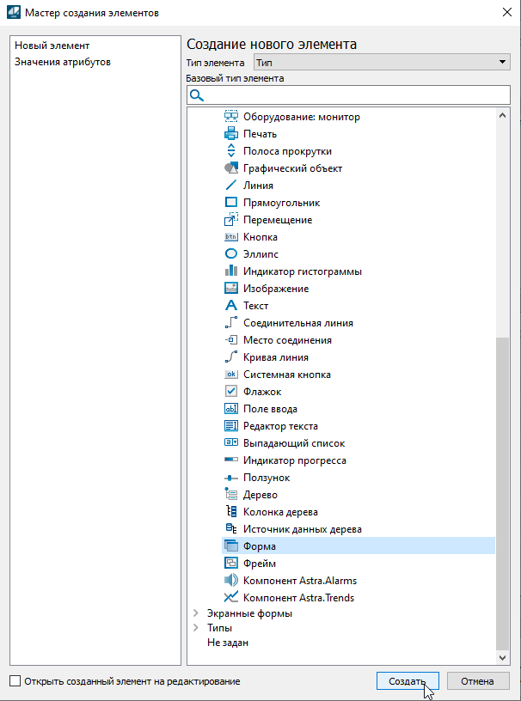This screenshot has width=521, height=701.
Task: Enable Открыть созданный элемент на редактирование checkbox
Action: [15, 681]
